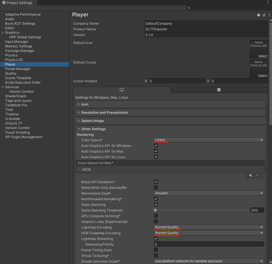Select the desktop monitor platform tab
This screenshot has width=272, height=264.
pos(122,90)
